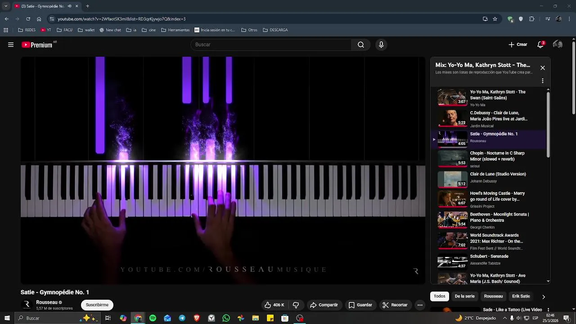Select the De la serie chip

click(x=464, y=296)
